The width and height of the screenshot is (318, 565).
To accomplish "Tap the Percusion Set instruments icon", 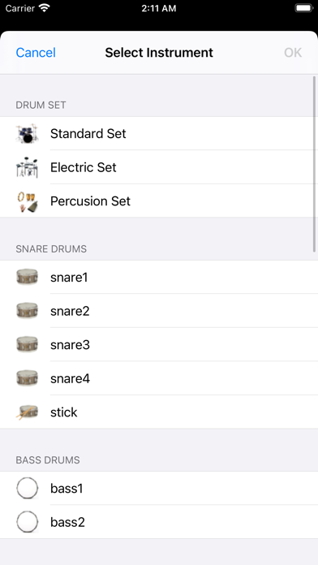I will pyautogui.click(x=27, y=201).
